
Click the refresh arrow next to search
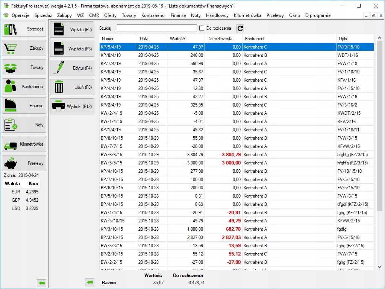point(240,28)
